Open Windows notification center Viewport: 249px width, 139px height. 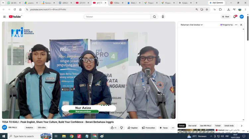point(244,136)
